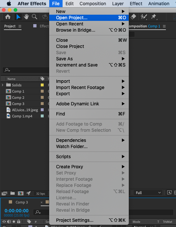The image size is (176, 227).
Task: Create a new folder in Project panel
Action: point(12,193)
